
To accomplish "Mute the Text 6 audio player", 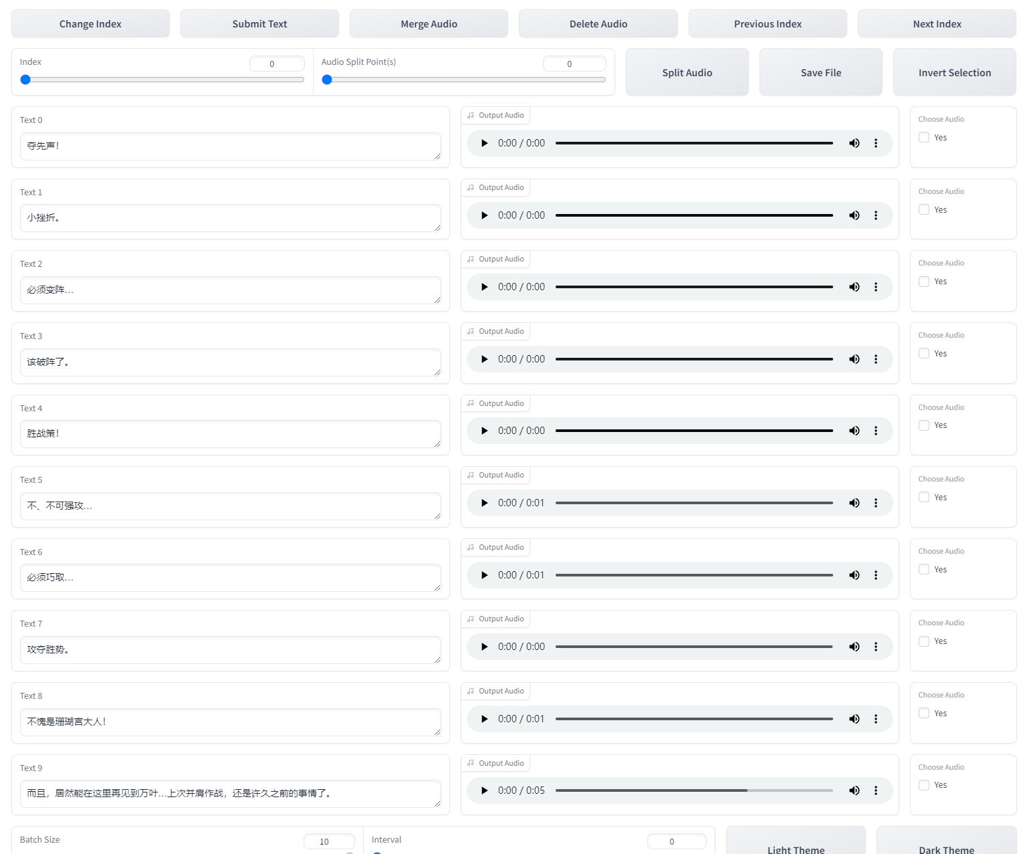I will coord(855,575).
